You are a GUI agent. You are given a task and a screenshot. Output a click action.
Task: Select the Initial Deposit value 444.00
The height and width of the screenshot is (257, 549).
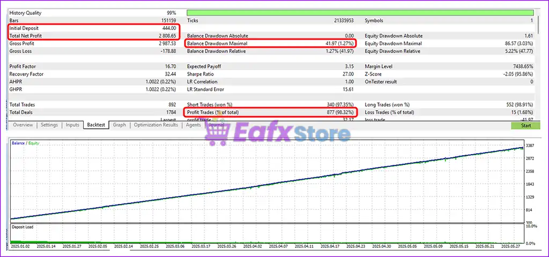click(168, 28)
